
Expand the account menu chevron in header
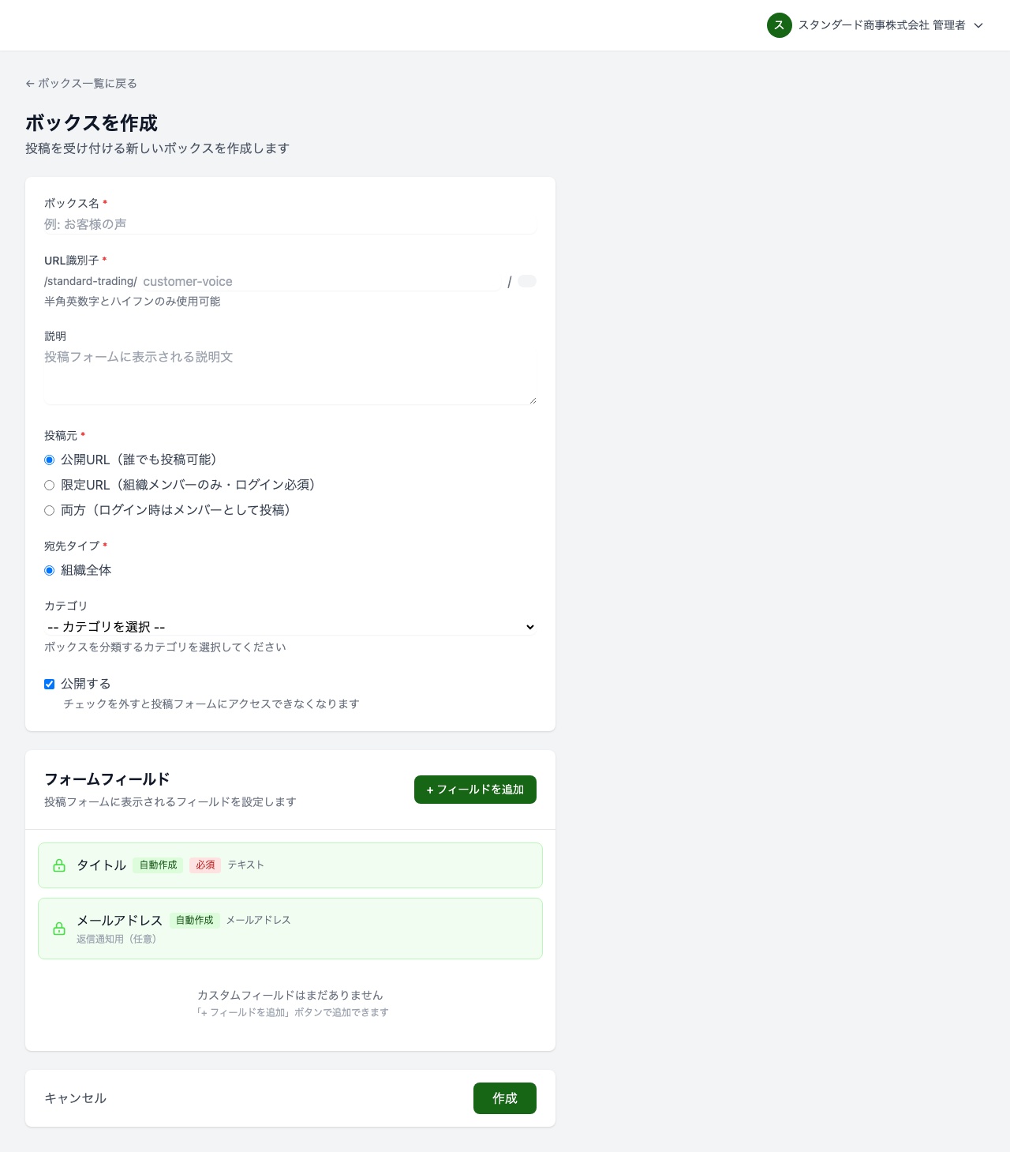tap(978, 25)
